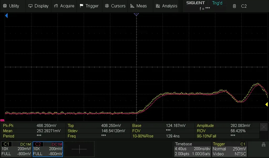269x158 pixels.
Task: Open the Timebase settings box
Action: click(x=192, y=149)
